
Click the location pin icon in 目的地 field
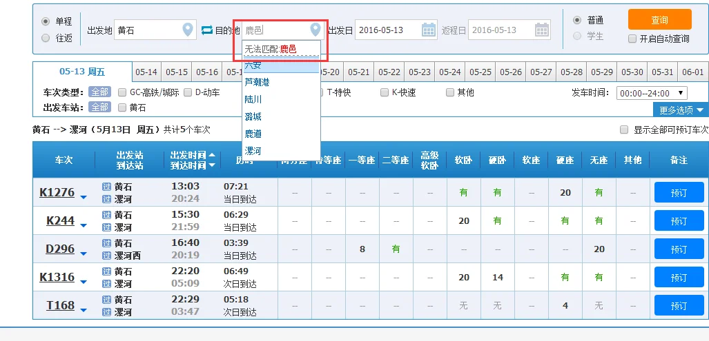[315, 30]
